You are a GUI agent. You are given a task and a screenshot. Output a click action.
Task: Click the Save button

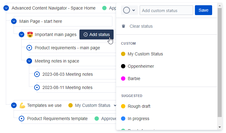point(204,10)
